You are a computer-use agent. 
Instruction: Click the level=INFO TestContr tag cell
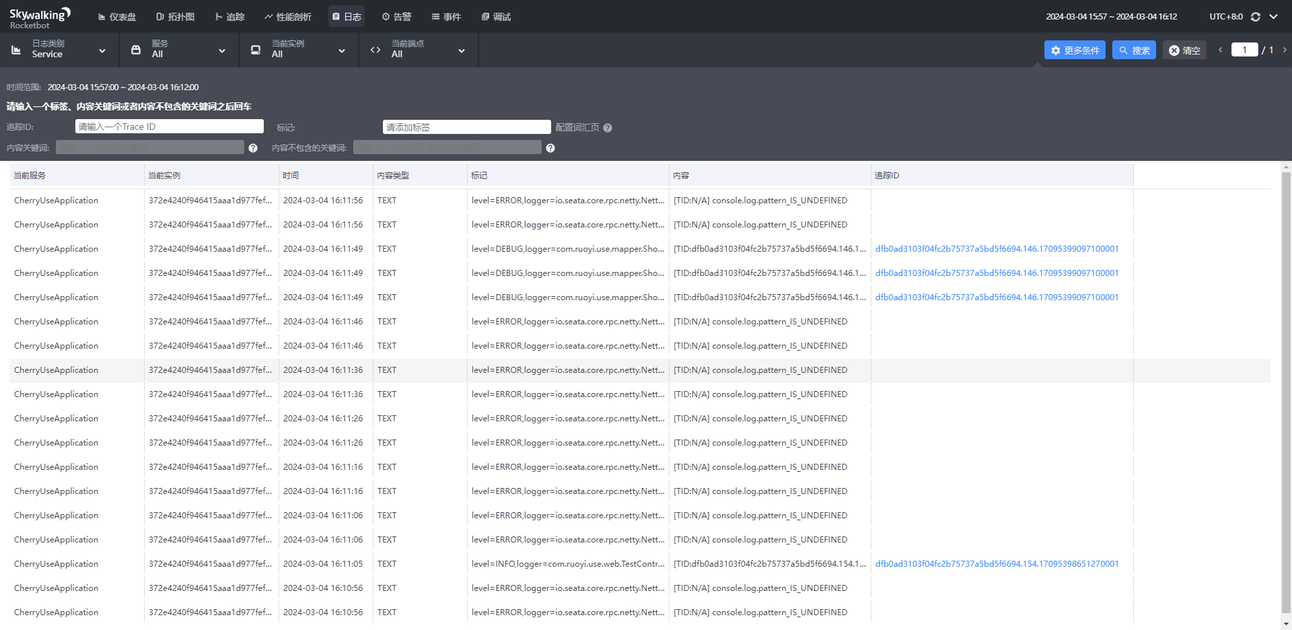coord(568,564)
